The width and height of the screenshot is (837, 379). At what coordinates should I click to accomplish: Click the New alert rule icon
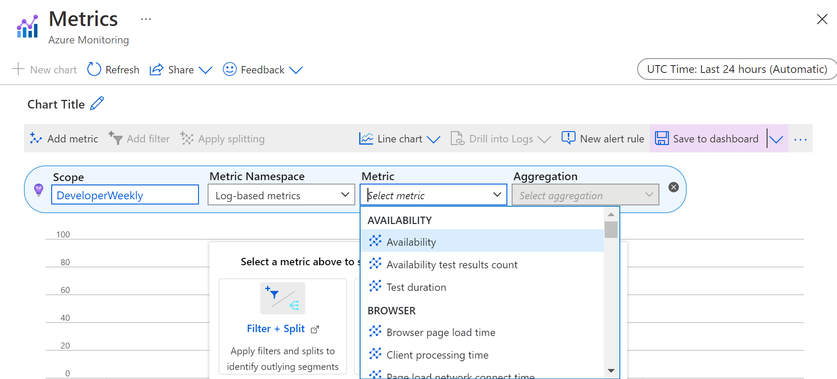click(568, 138)
